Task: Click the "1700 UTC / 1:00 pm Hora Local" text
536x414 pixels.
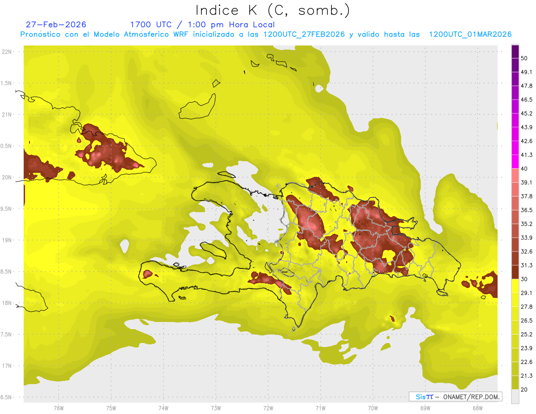Action: click(x=202, y=25)
